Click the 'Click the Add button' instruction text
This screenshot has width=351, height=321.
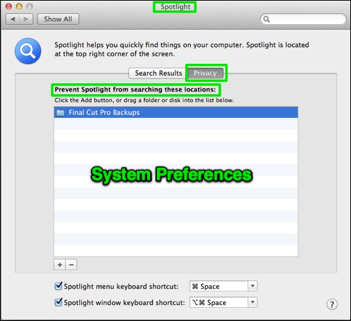(144, 101)
